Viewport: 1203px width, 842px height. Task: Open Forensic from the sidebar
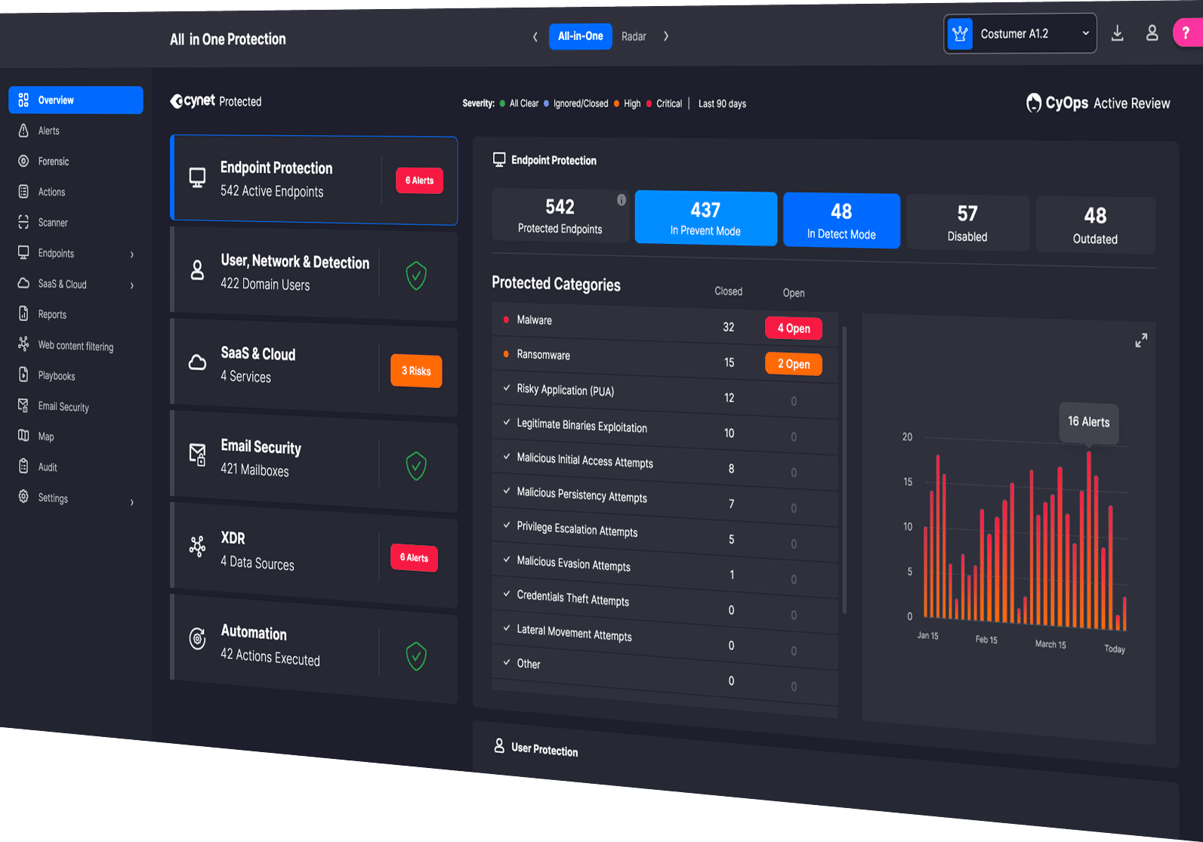tap(53, 162)
